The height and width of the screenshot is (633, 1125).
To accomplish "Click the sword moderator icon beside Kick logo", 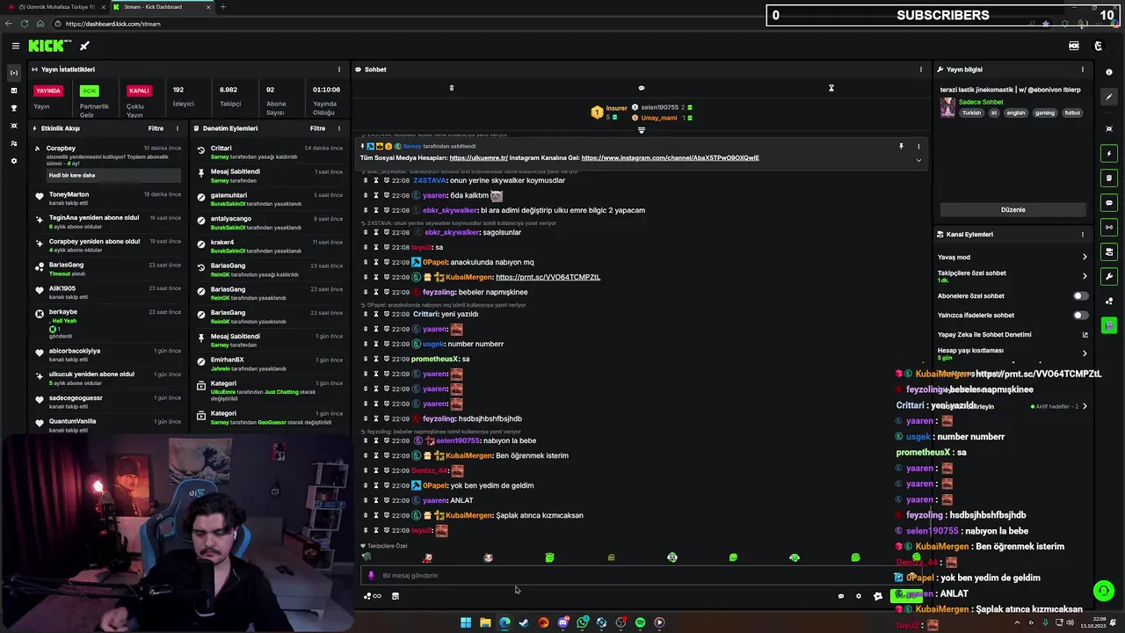I will tap(84, 46).
